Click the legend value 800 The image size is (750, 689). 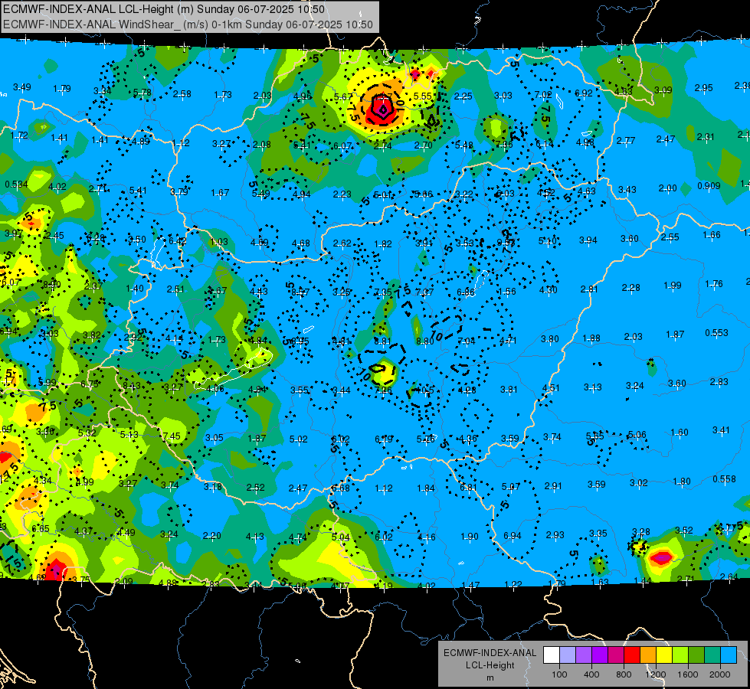624,674
